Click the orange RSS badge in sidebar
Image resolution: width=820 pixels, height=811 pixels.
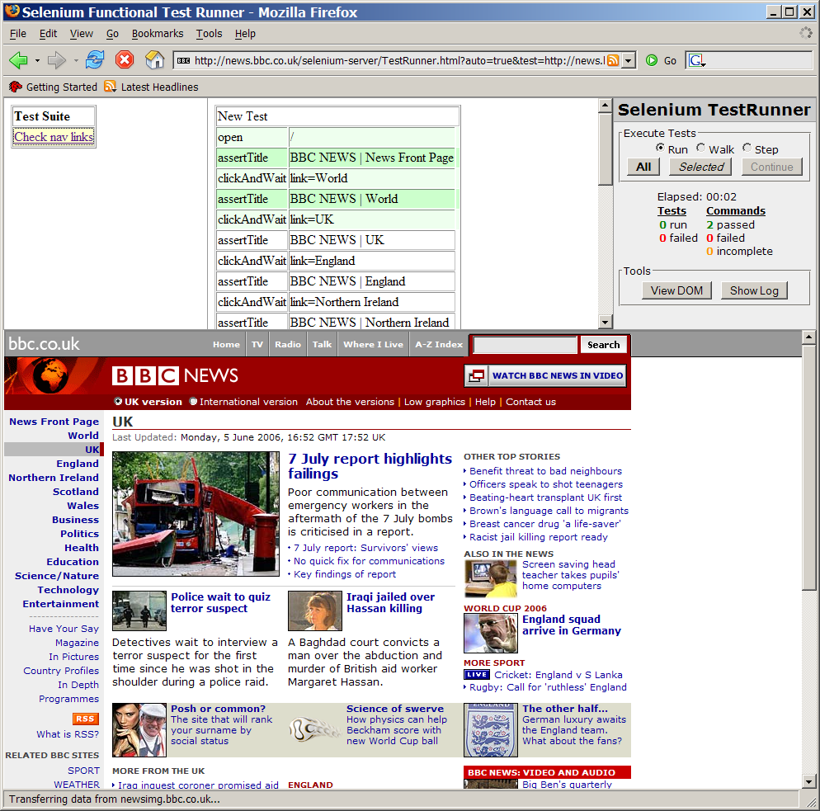tap(85, 719)
